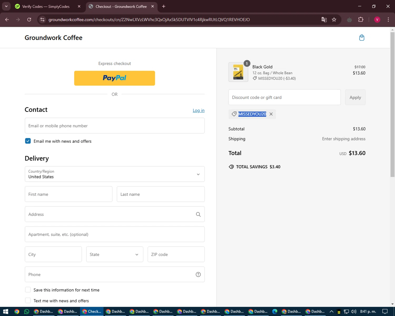Pay with PayPal express checkout
The height and width of the screenshot is (316, 395).
coord(115,78)
